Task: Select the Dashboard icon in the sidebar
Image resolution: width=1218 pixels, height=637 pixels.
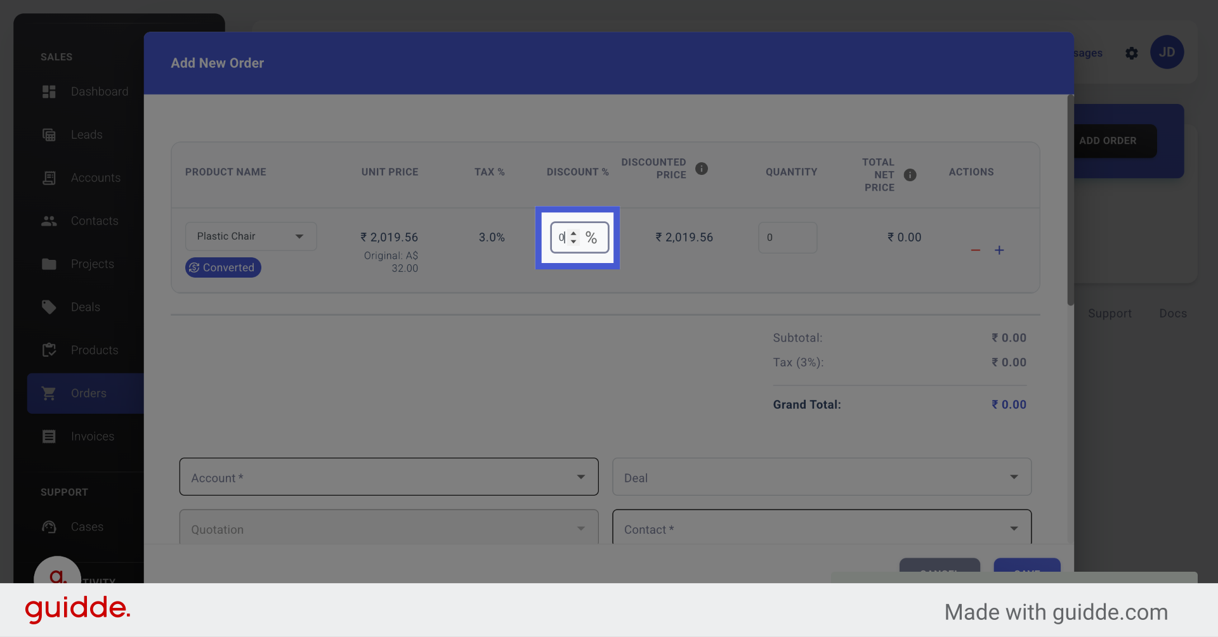Action: (x=49, y=91)
